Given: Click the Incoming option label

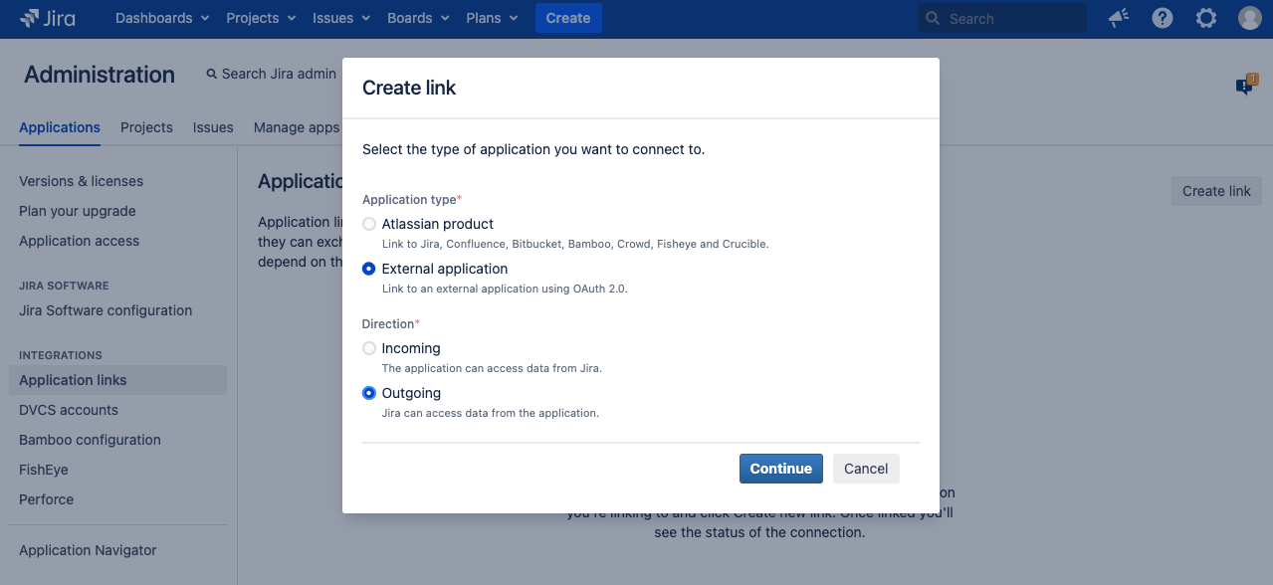Looking at the screenshot, I should [411, 348].
